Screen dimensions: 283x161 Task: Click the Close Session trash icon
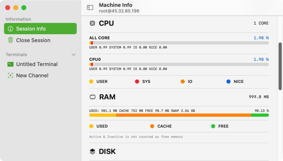(x=11, y=40)
